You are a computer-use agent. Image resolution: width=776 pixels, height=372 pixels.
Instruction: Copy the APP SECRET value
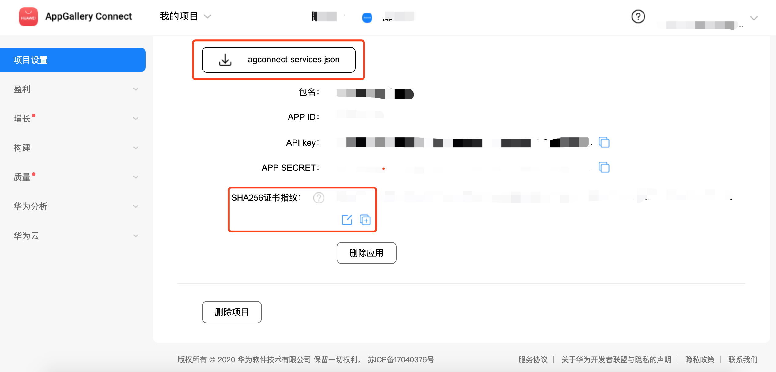(x=604, y=168)
